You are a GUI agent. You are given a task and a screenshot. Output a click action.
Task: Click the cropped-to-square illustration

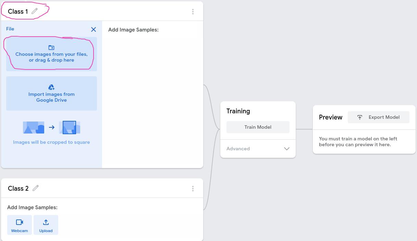point(51,127)
